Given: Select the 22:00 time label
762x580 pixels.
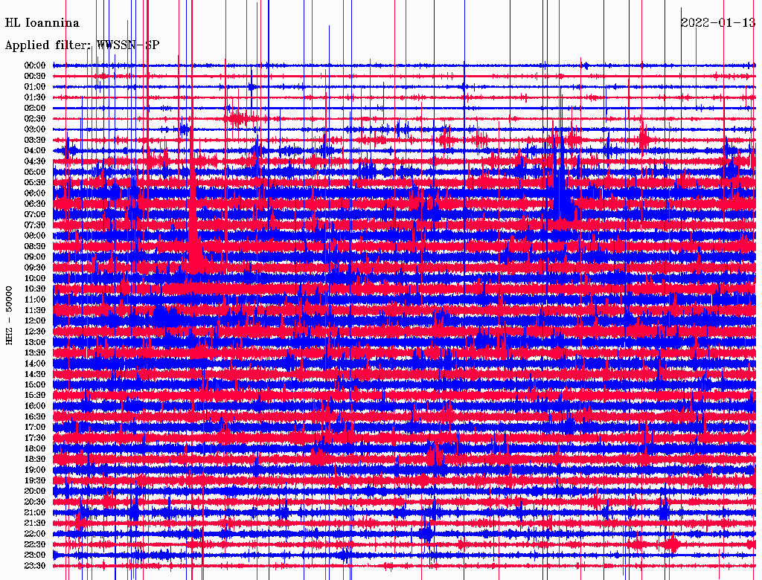Looking at the screenshot, I should click(35, 534).
